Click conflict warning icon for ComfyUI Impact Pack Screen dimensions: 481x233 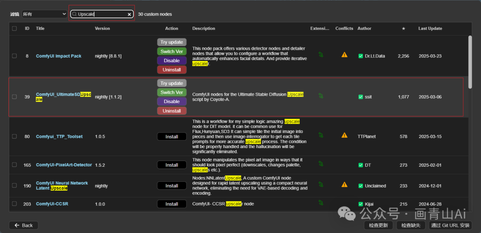tap(344, 55)
